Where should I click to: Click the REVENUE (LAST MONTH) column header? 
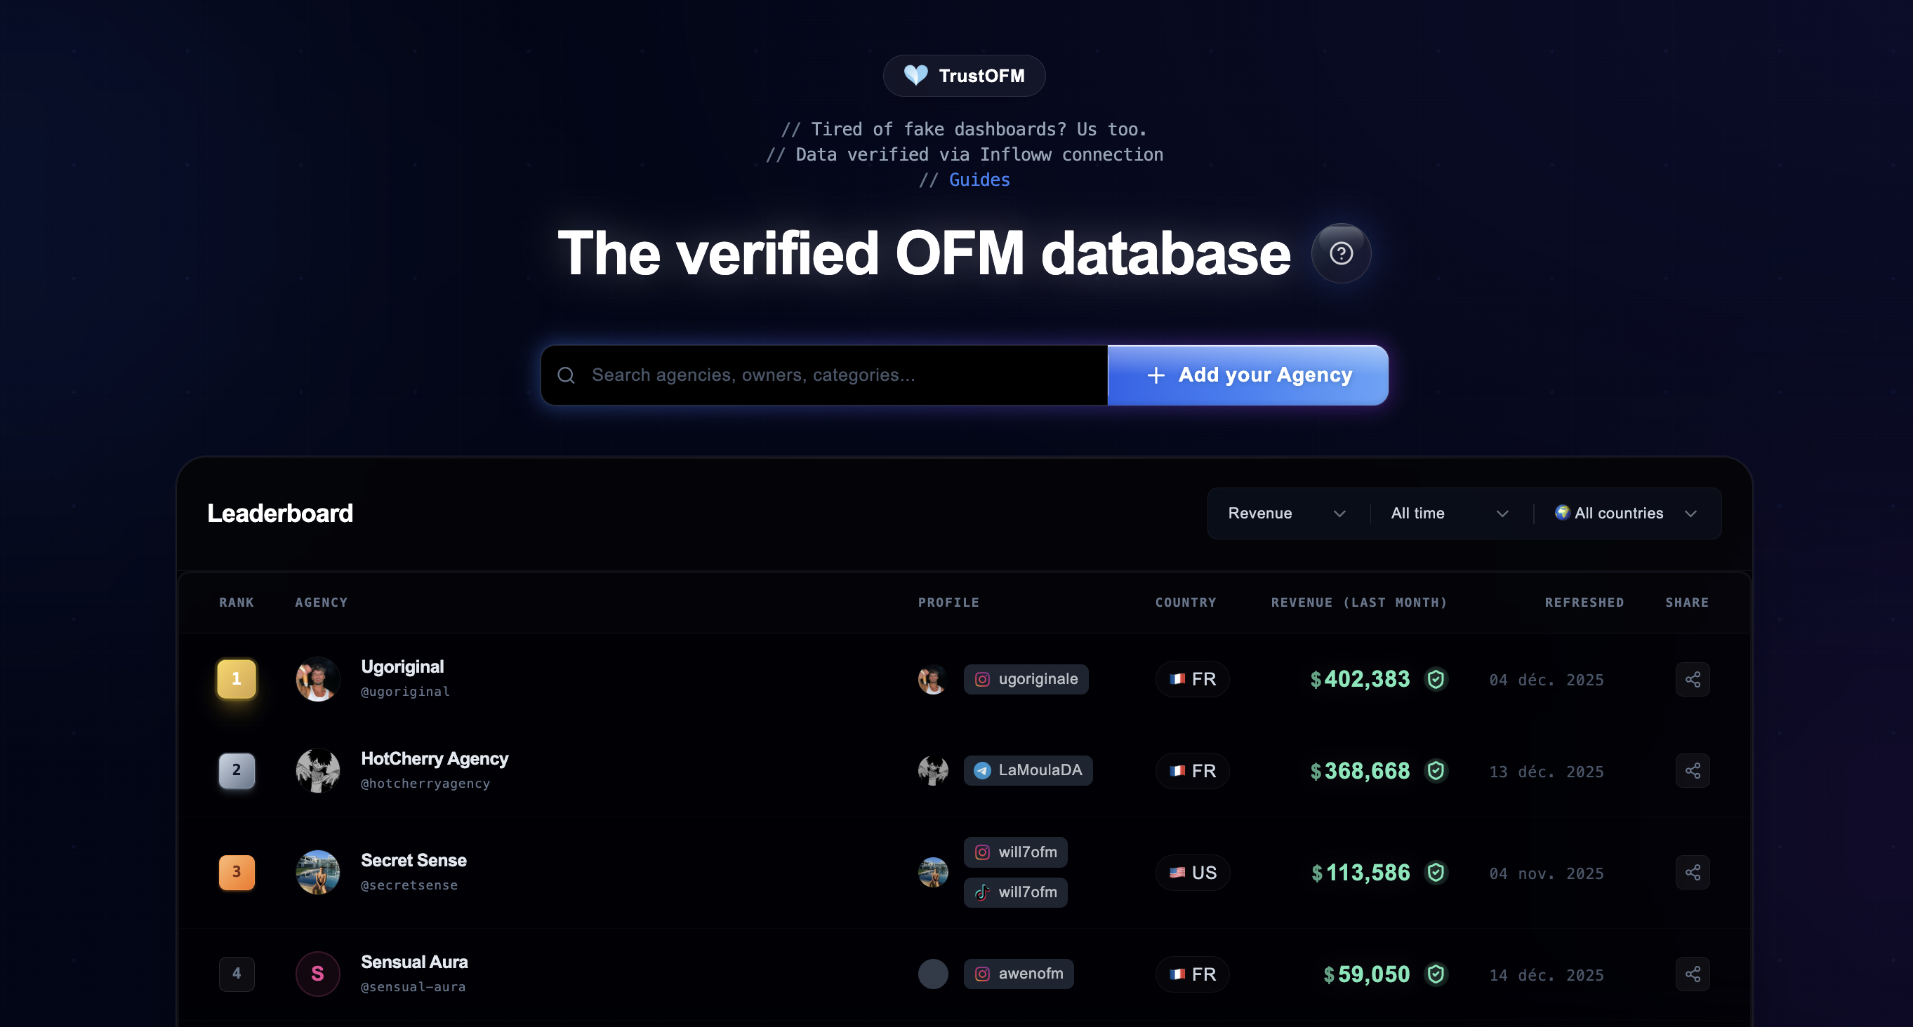click(x=1358, y=603)
